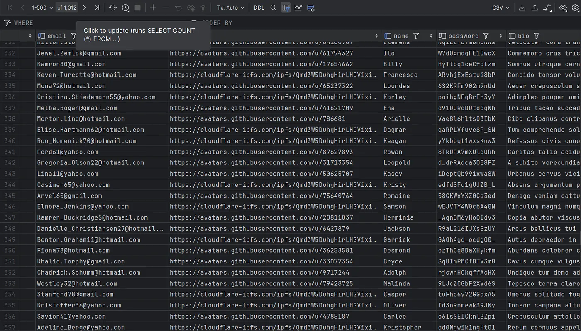Submit changes with the up arrow
Screen dimensions: 581x331
pos(203,7)
